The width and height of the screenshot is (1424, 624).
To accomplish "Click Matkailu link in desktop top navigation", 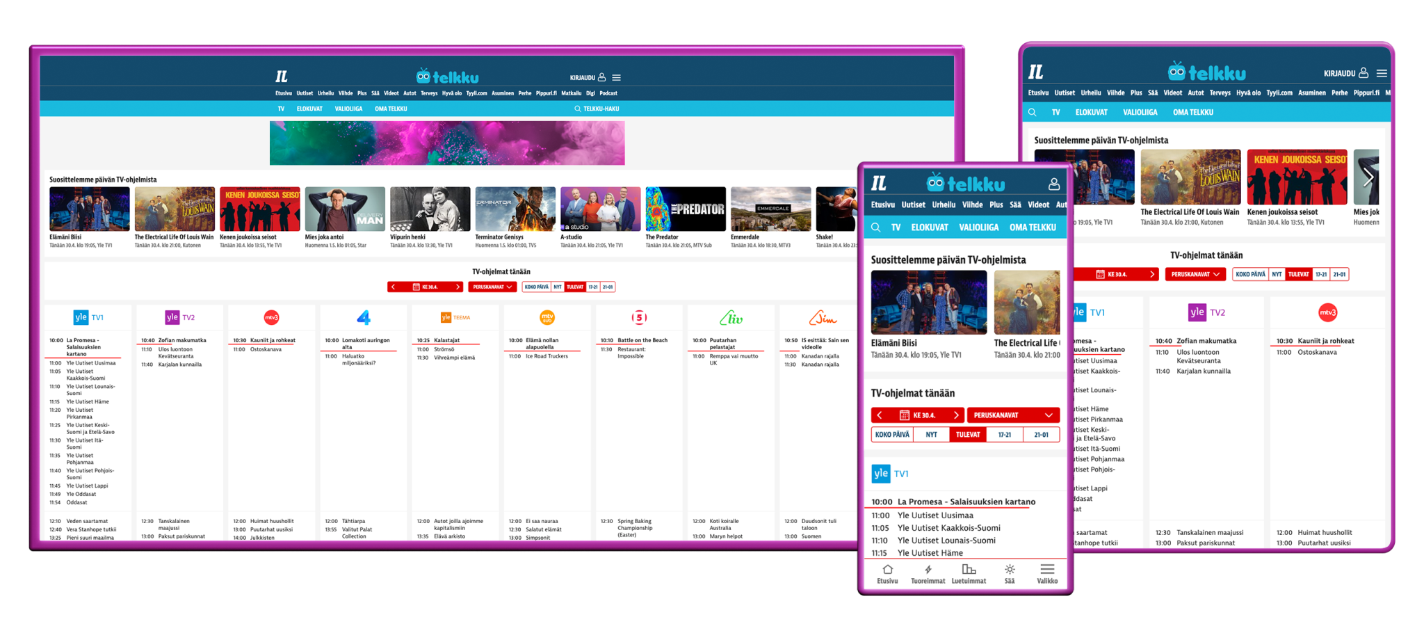I will [571, 93].
